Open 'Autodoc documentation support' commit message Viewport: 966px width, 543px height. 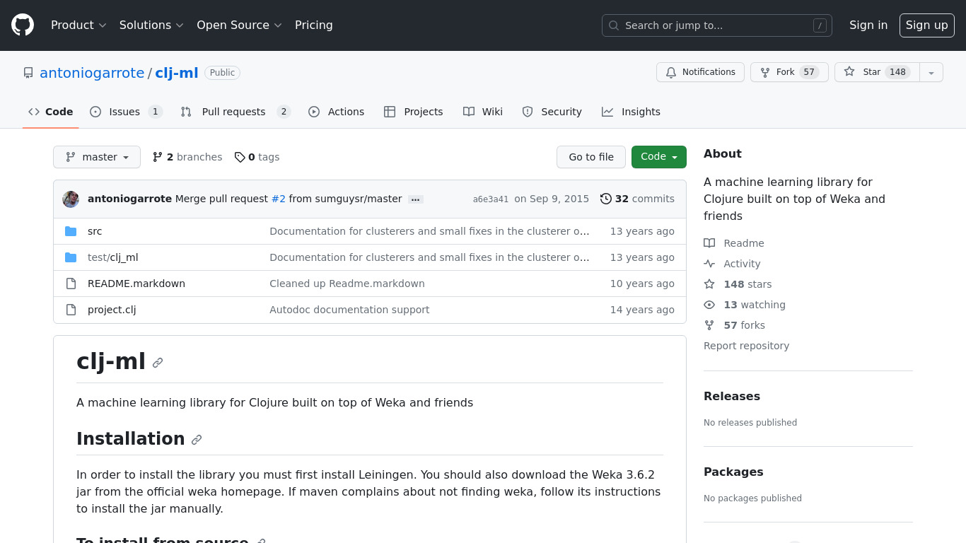[349, 310]
